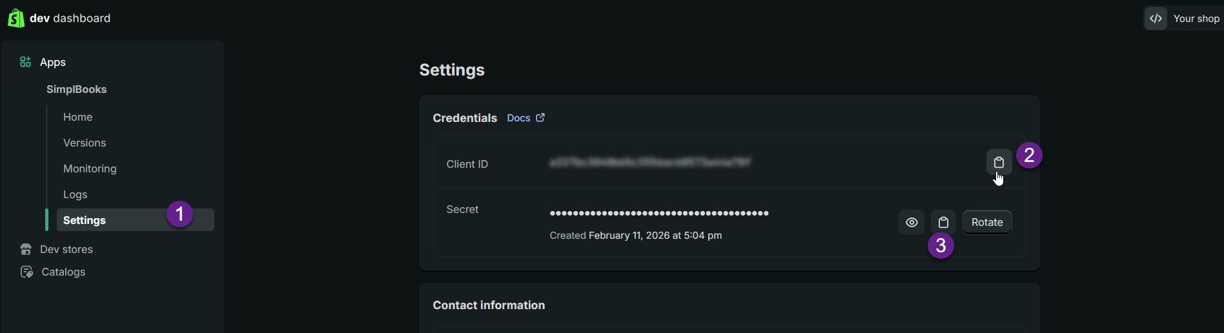This screenshot has height=333, width=1224.
Task: Select Settings in the sidebar
Action: (85, 220)
